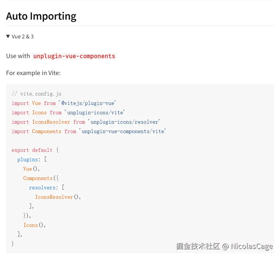280x258 pixels.
Task: Click "IconsResolver" in the import statement
Action: click(51, 122)
